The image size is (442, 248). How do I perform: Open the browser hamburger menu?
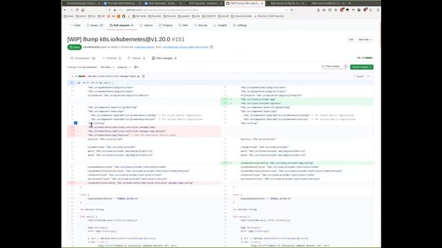click(378, 10)
